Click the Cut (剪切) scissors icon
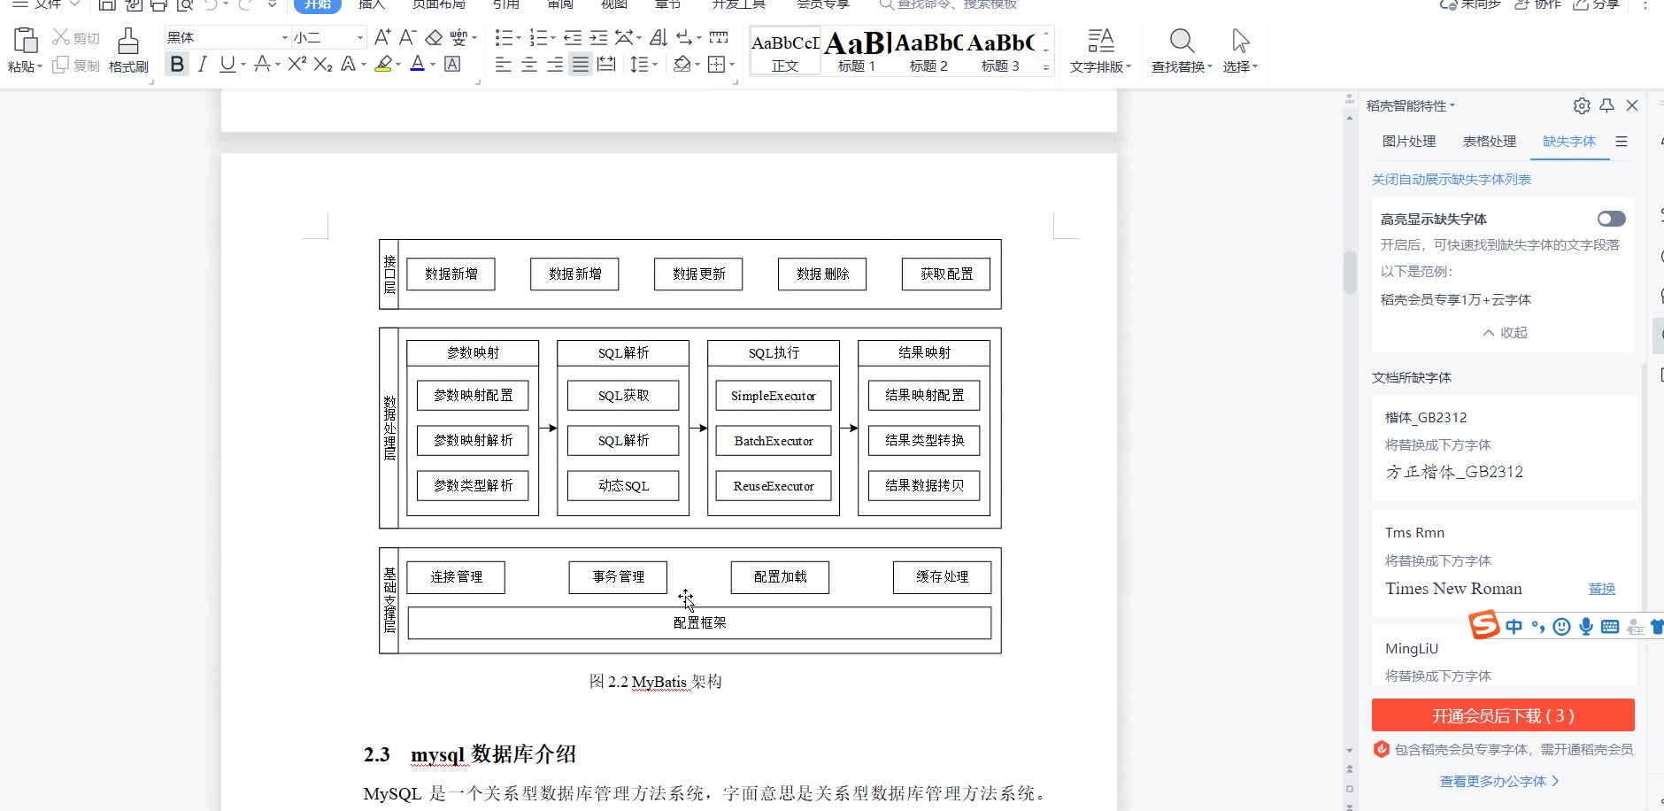 point(61,37)
